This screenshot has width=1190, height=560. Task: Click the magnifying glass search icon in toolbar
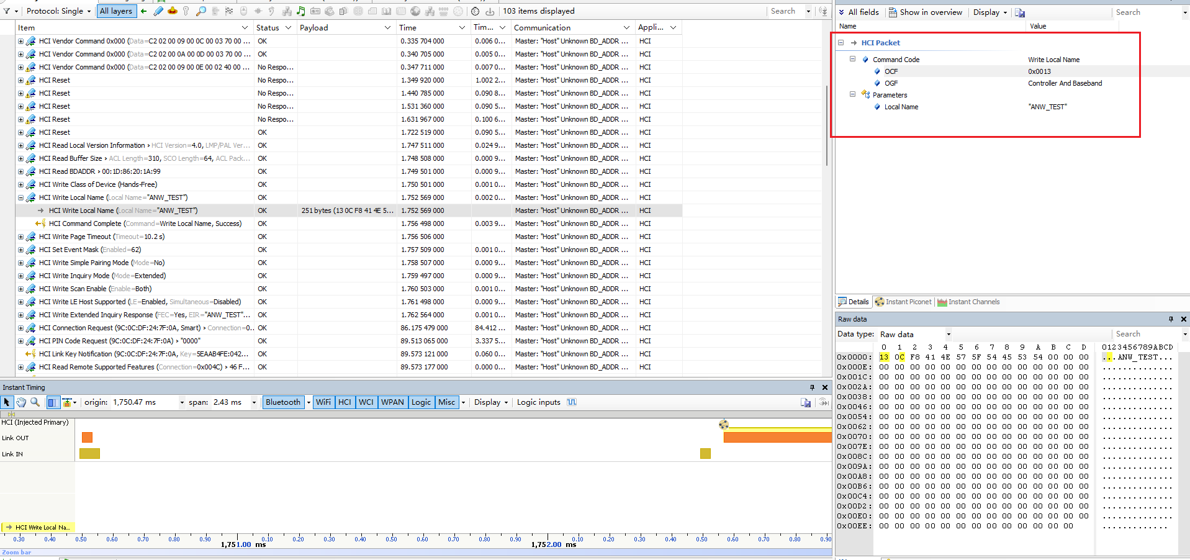(201, 11)
